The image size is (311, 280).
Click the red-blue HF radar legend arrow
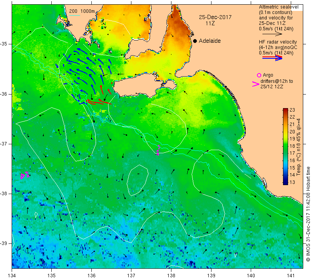(x=273, y=58)
